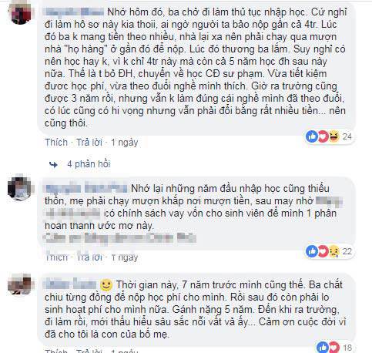Click the first commenter's blurred name
The image size is (372, 353).
click(75, 12)
